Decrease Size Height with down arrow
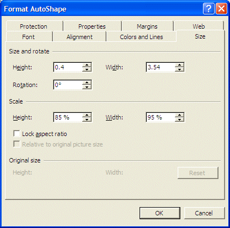230x228 pixels. 87,69
